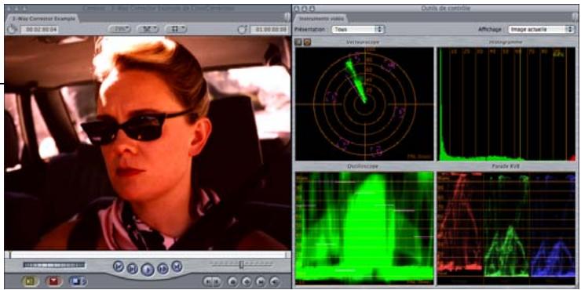581x290 pixels.
Task: Click the red Overwrite edit button
Action: click(x=54, y=281)
